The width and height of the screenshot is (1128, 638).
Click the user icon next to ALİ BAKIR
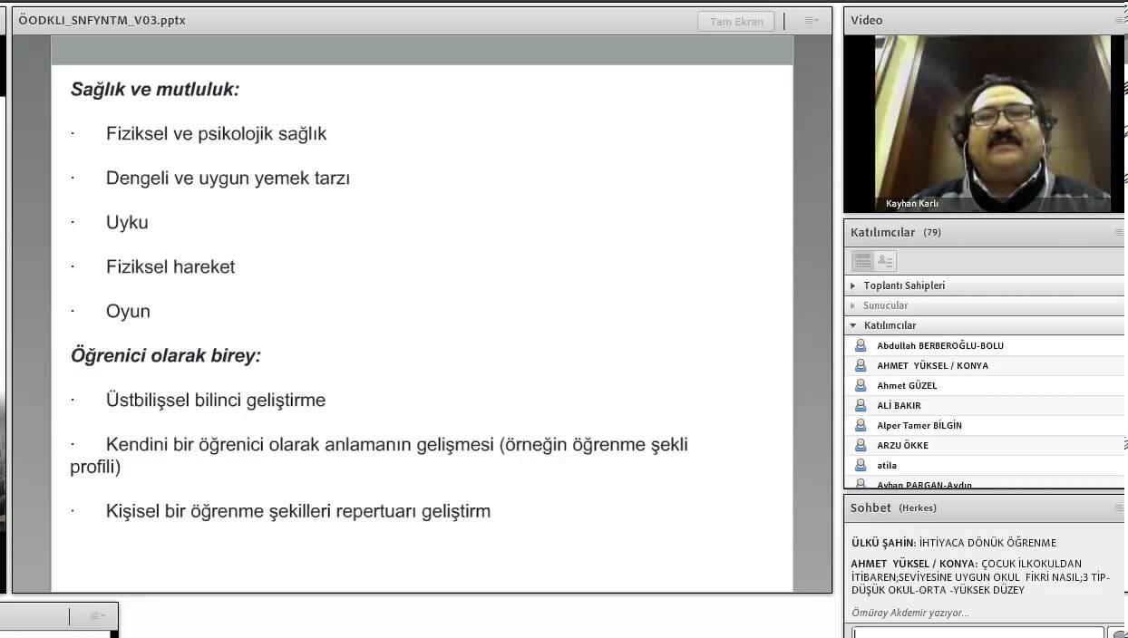pos(861,405)
